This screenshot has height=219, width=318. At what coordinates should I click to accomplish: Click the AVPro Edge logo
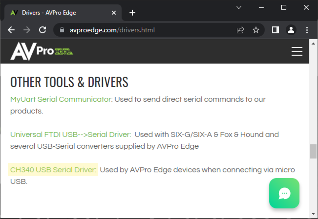click(x=42, y=51)
